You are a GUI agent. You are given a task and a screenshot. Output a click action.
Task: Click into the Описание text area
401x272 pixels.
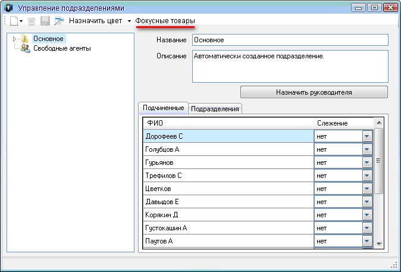[x=290, y=66]
